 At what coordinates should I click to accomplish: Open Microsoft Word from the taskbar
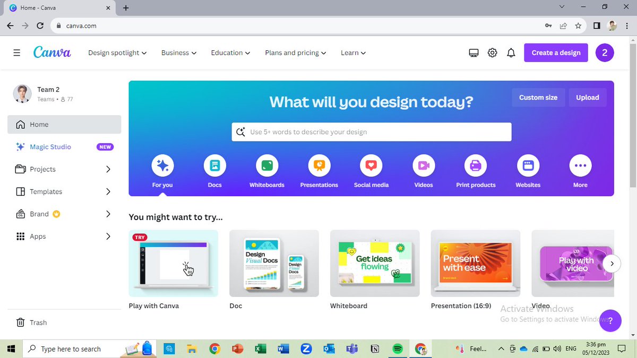point(283,348)
